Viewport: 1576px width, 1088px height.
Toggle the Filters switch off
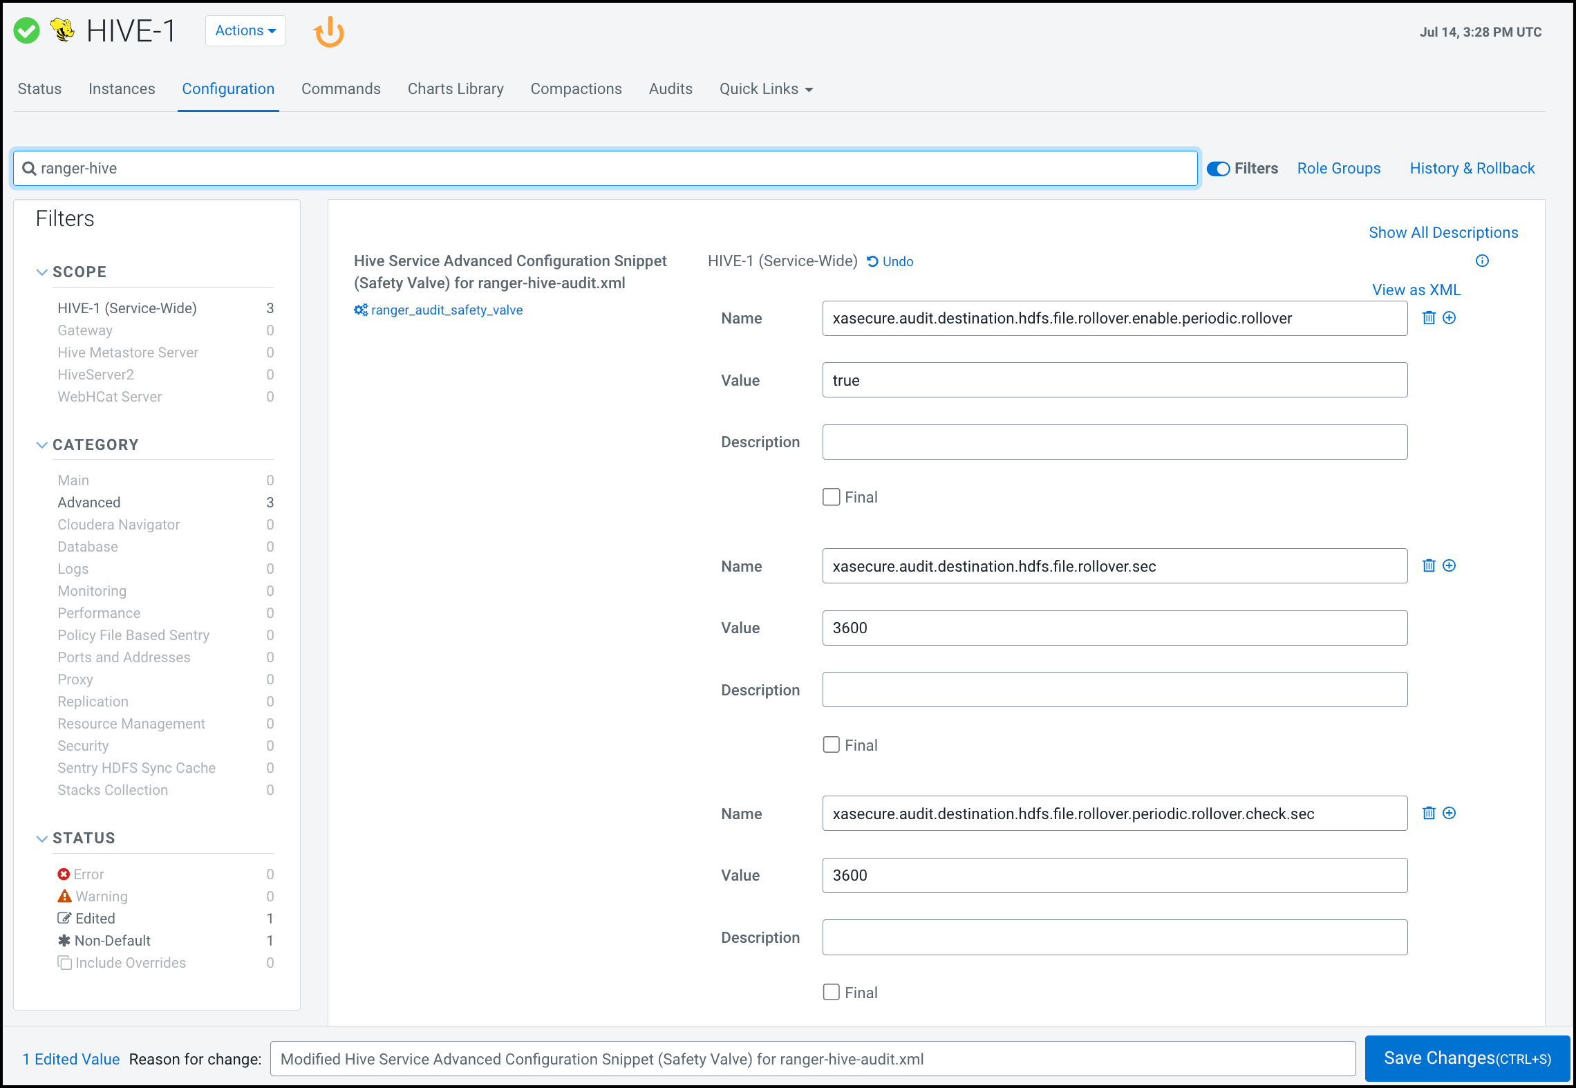click(1218, 168)
